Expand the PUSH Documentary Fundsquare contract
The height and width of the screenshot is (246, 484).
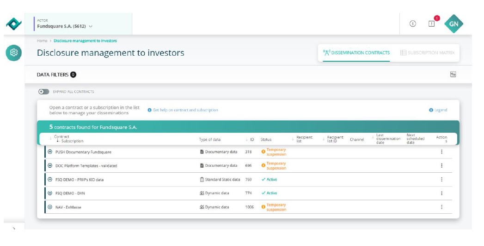(50, 152)
